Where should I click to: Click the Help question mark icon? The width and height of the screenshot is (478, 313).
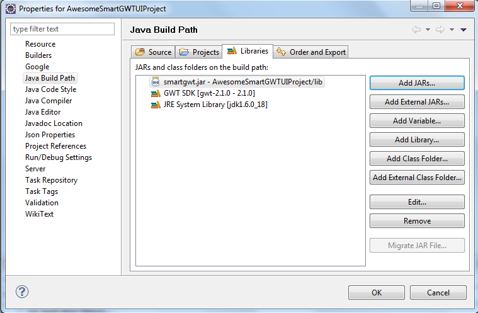click(x=22, y=292)
